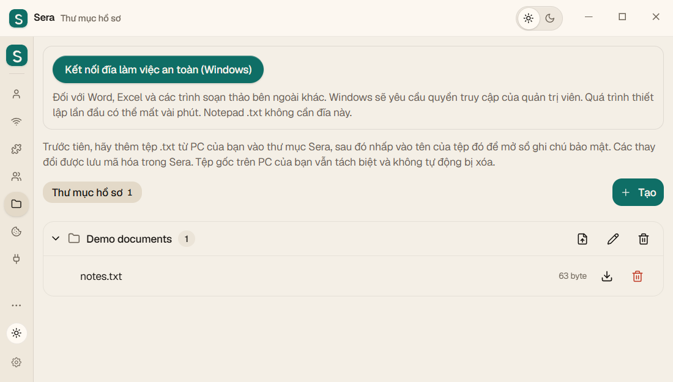Click the Sera logo in title bar
Image resolution: width=673 pixels, height=382 pixels.
coord(18,18)
